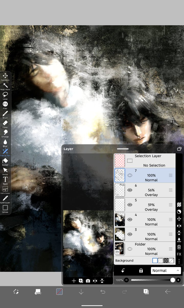The width and height of the screenshot is (184, 308).
Task: Select the Selection Layer row
Action: pyautogui.click(x=145, y=161)
